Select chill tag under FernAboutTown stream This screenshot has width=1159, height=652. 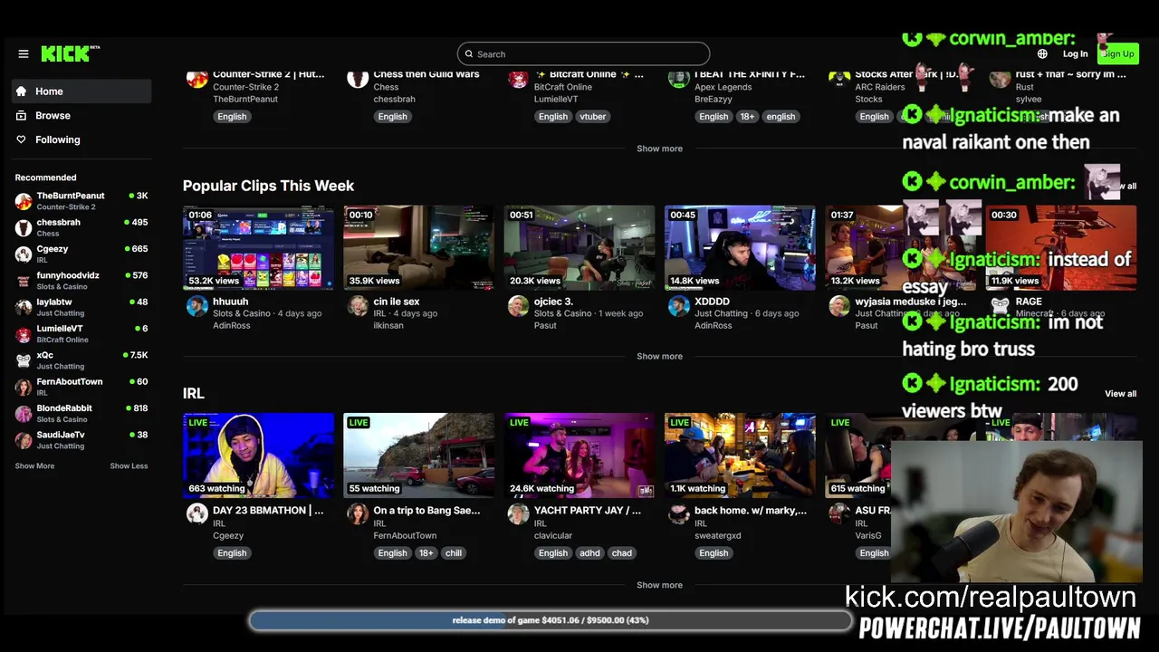pyautogui.click(x=454, y=553)
